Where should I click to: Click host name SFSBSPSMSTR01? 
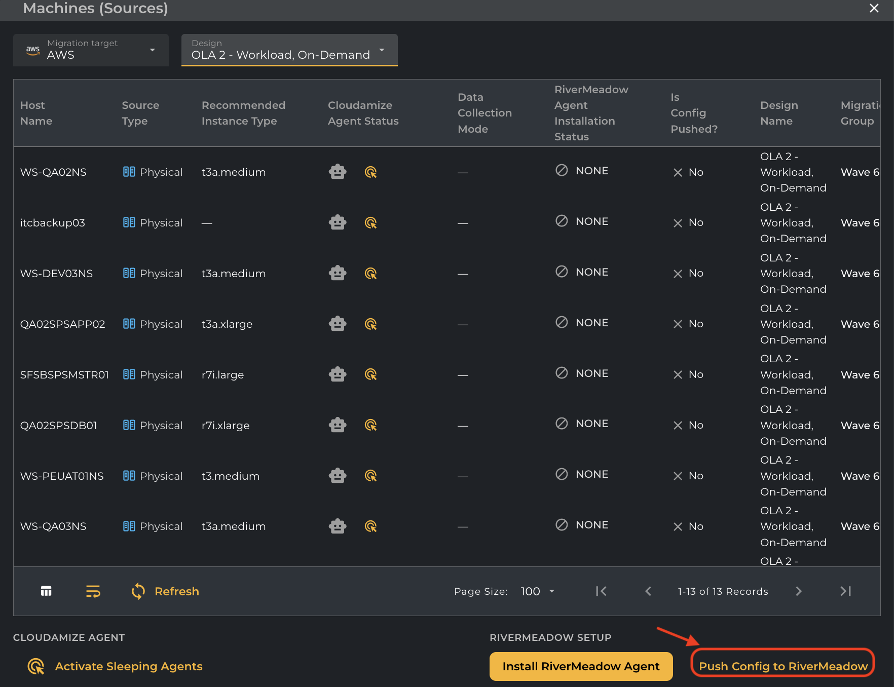tap(64, 375)
